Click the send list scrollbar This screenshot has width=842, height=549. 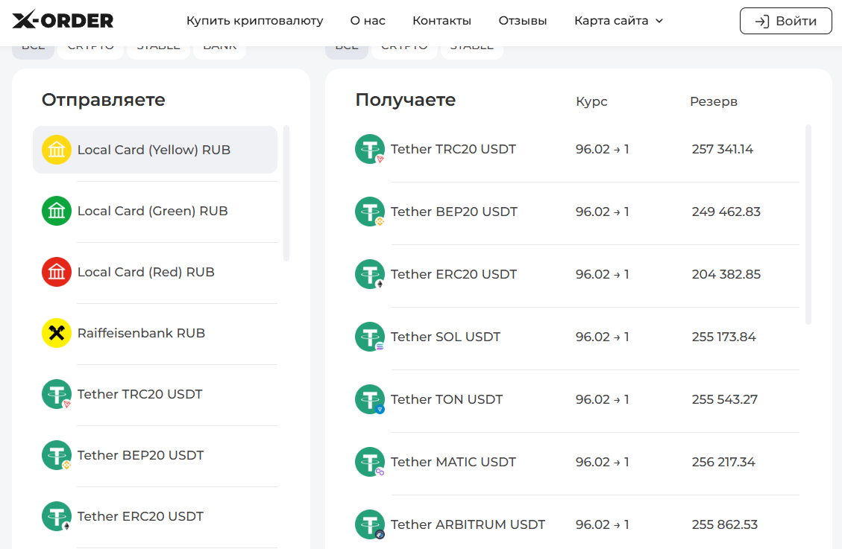[x=286, y=194]
